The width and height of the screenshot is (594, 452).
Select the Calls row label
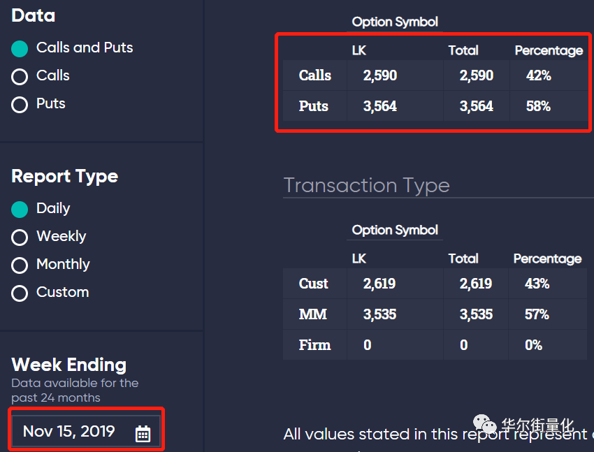pyautogui.click(x=314, y=75)
